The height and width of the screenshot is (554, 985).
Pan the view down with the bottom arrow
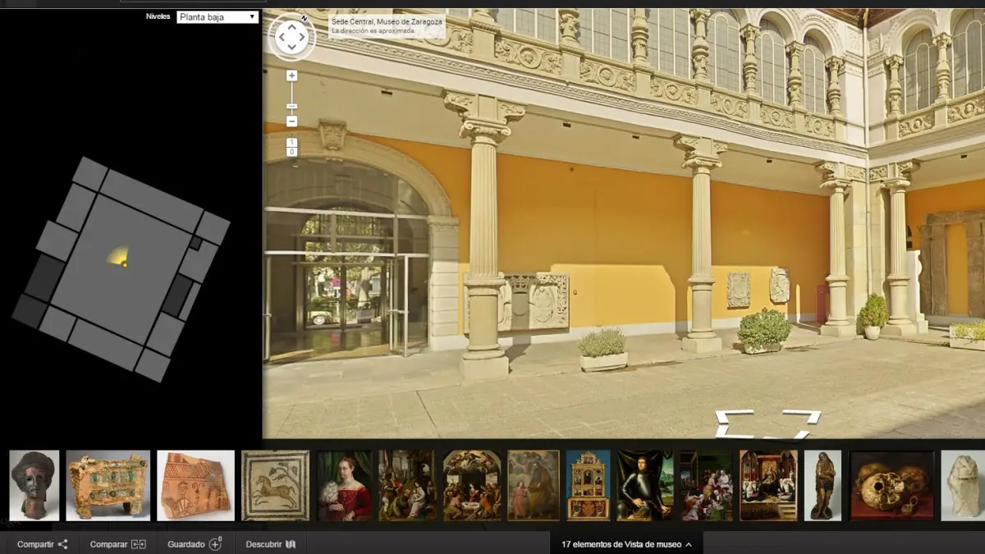click(x=291, y=48)
